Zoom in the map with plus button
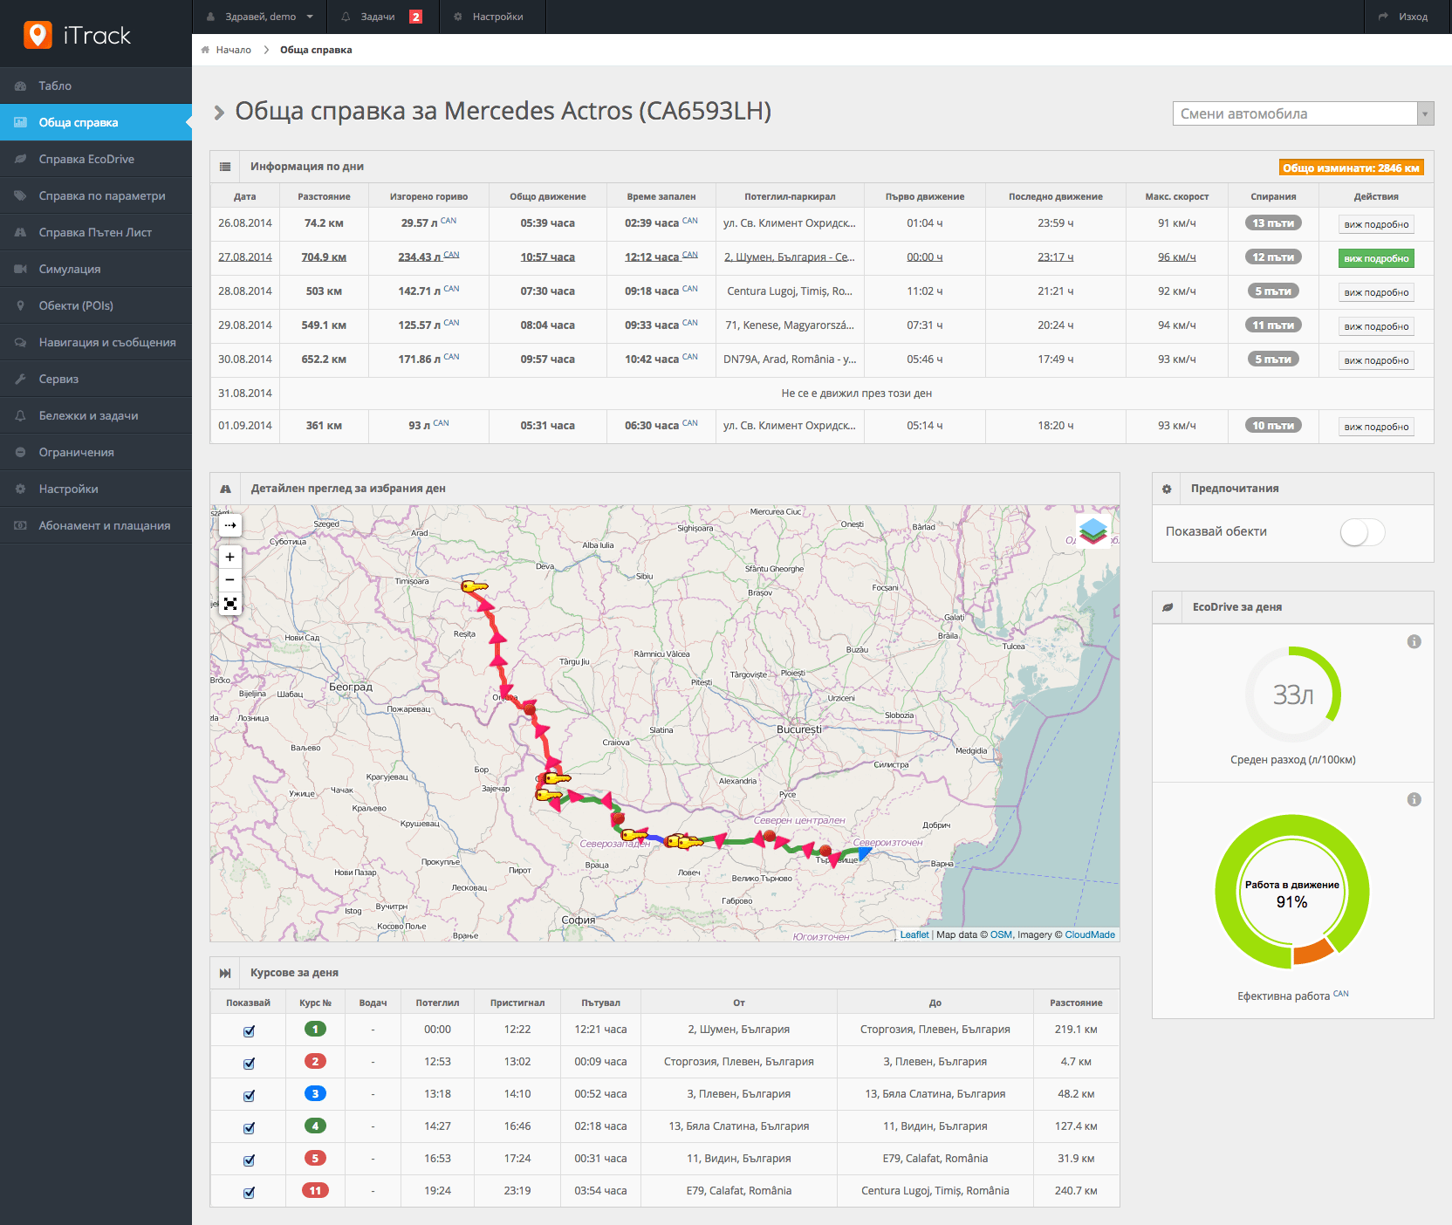 pyautogui.click(x=229, y=557)
